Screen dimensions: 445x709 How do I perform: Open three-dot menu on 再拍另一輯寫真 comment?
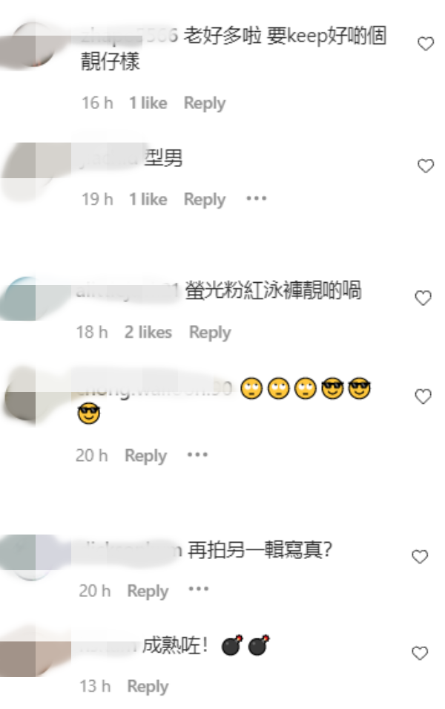pos(198,589)
